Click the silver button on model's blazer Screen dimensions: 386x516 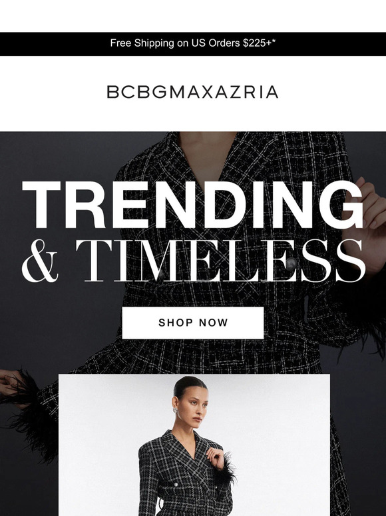tap(176, 485)
